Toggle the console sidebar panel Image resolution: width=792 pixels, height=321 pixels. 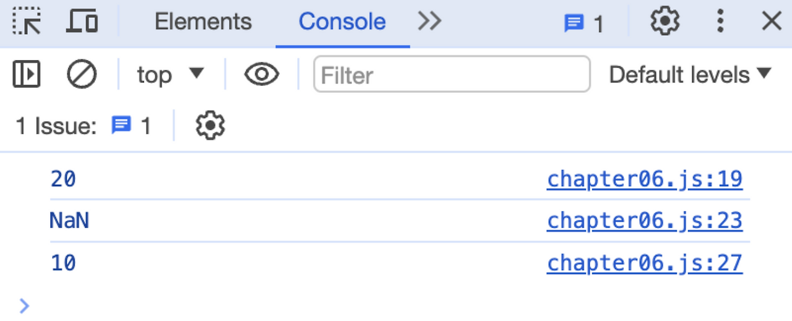click(27, 75)
